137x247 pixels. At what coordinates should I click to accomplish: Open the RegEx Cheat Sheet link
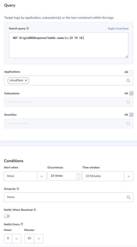pos(118,29)
